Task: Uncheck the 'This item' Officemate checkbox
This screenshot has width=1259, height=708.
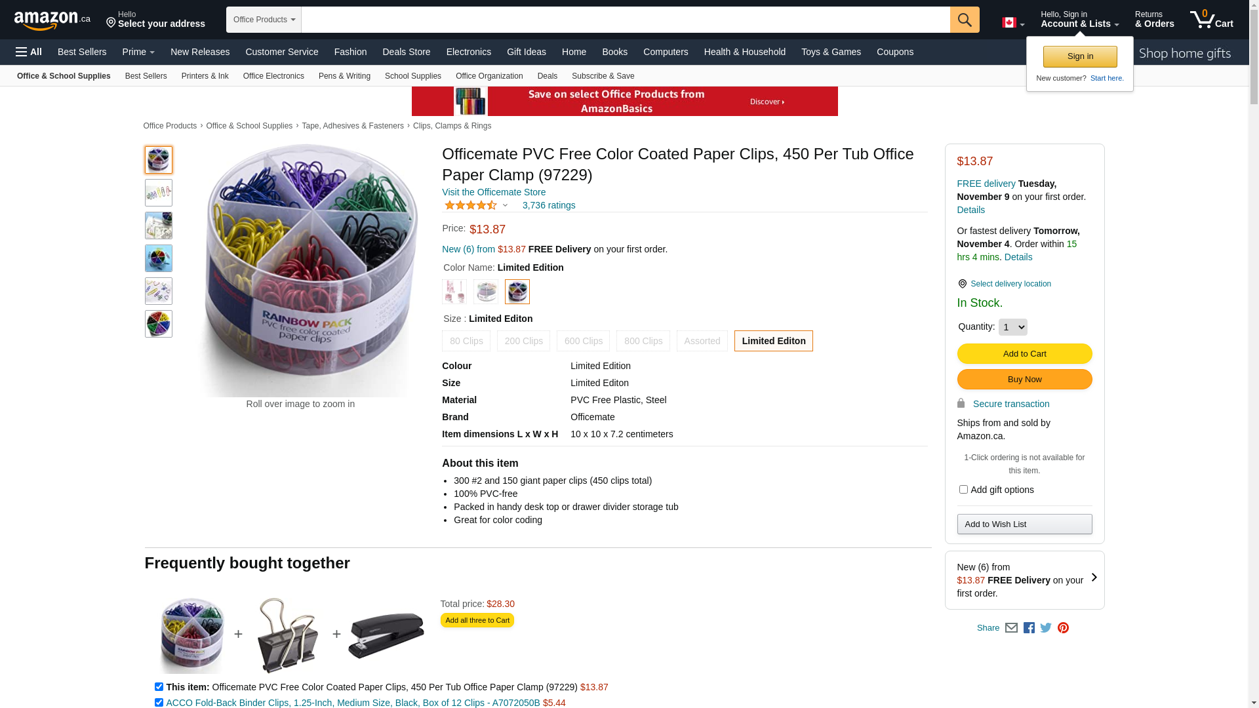Action: (159, 687)
